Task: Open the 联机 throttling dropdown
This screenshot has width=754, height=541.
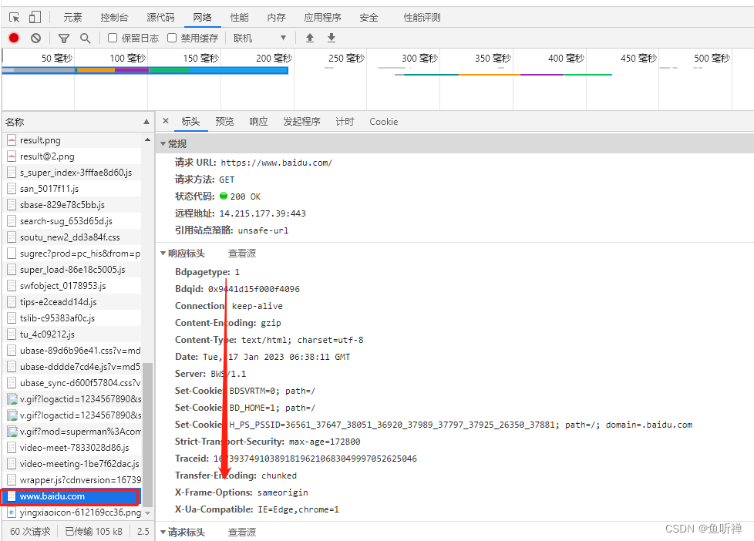Action: click(x=260, y=38)
